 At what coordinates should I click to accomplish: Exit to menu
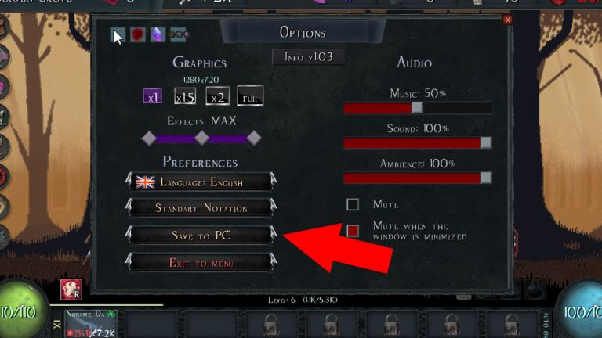[201, 263]
